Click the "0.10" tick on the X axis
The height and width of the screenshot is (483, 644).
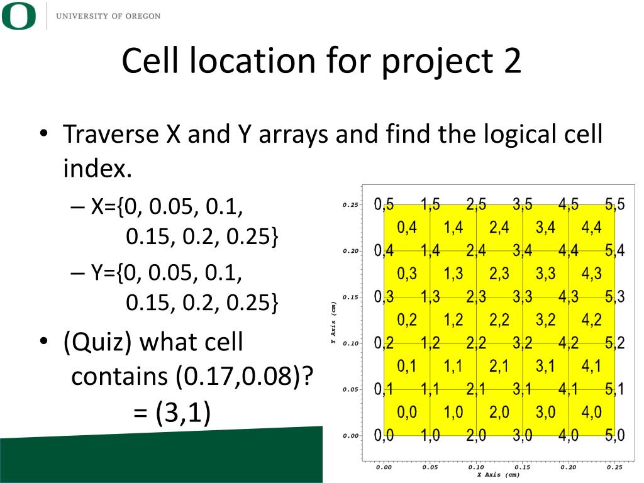click(476, 467)
